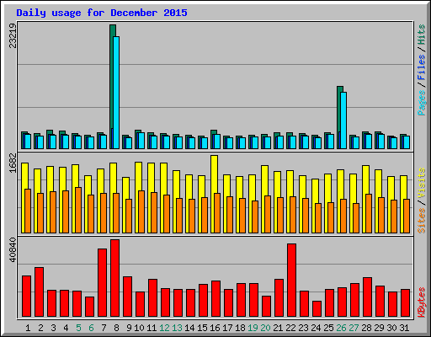431x337 pixels.
Task: Click day label 9 on the x-axis
Action: click(x=129, y=328)
